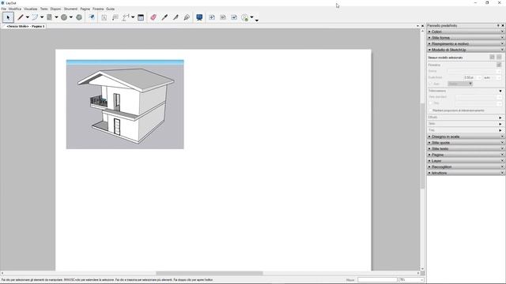This screenshot has width=506, height=284.
Task: Click the vertical scrollbar of the canvas
Action: 422,150
